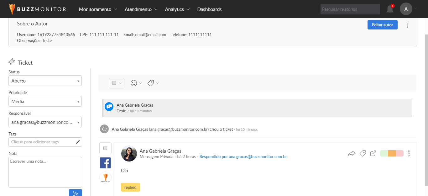This screenshot has width=428, height=196.
Task: Open the smiley sentiment icon in toolbar
Action: (x=134, y=83)
